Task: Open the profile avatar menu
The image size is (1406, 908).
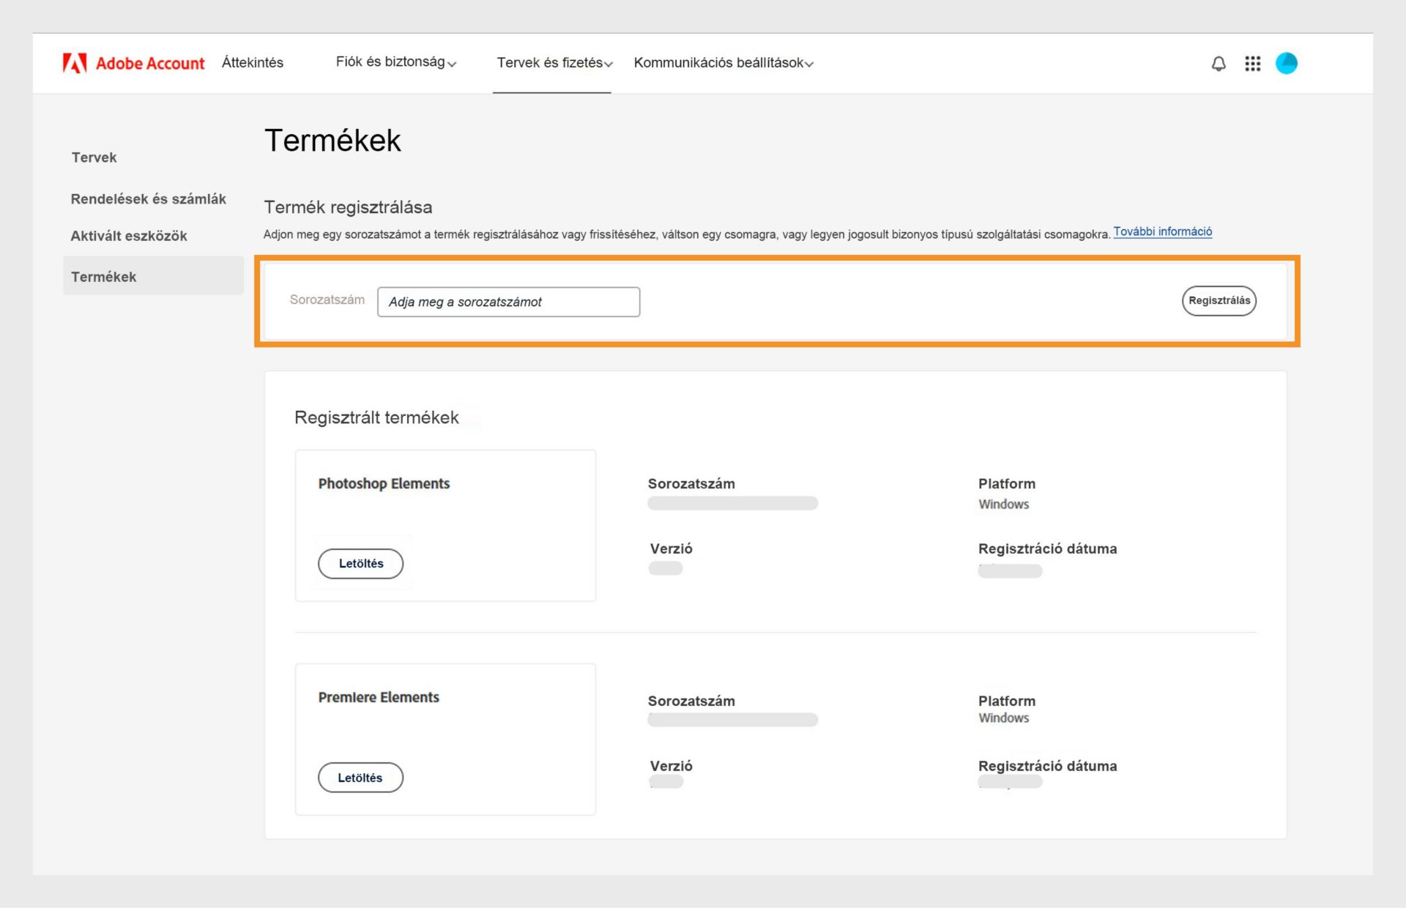Action: pyautogui.click(x=1287, y=64)
